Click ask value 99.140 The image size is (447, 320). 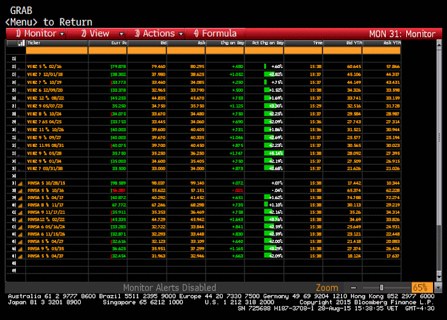pyautogui.click(x=197, y=183)
